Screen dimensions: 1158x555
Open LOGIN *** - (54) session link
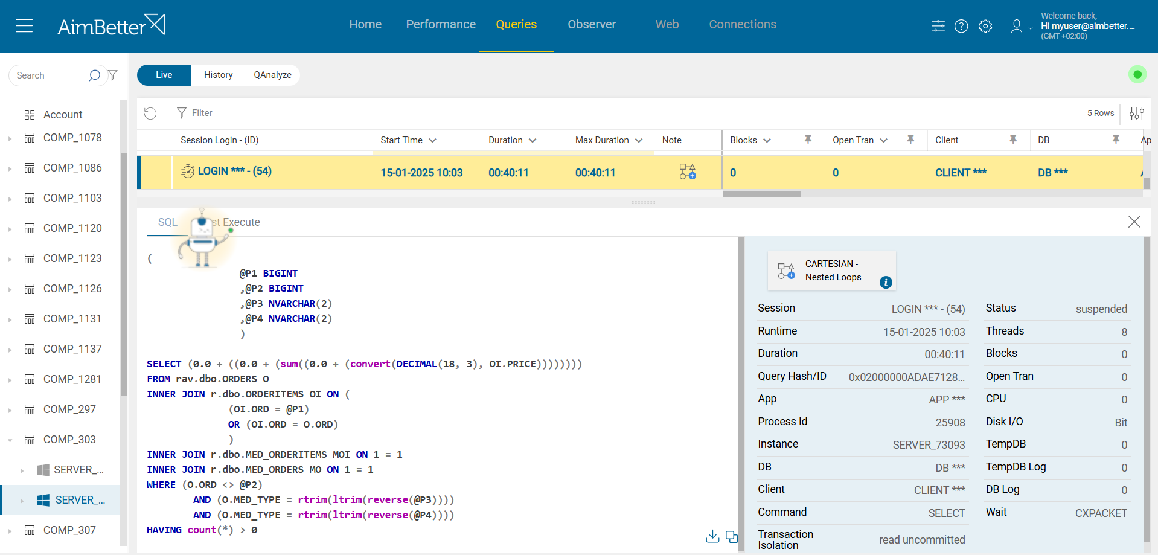[235, 172]
